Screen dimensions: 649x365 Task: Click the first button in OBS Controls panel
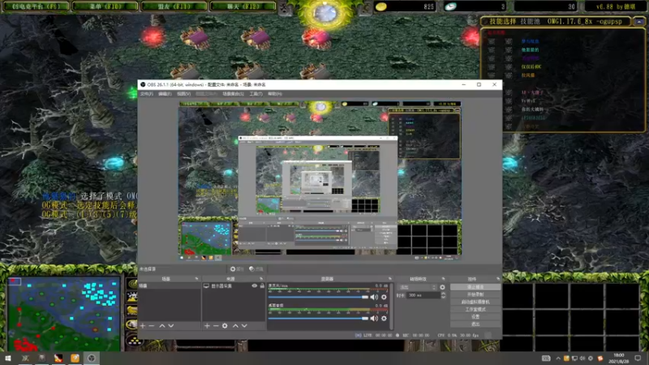tap(475, 287)
